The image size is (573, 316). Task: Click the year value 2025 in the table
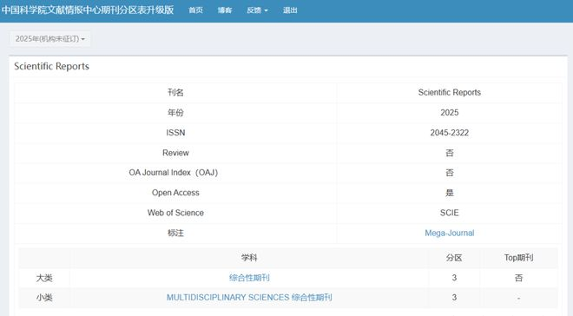tap(450, 113)
